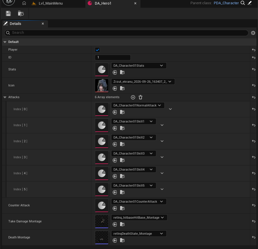Browse to Index 0 attack asset
The image size is (258, 249).
[x=122, y=112]
